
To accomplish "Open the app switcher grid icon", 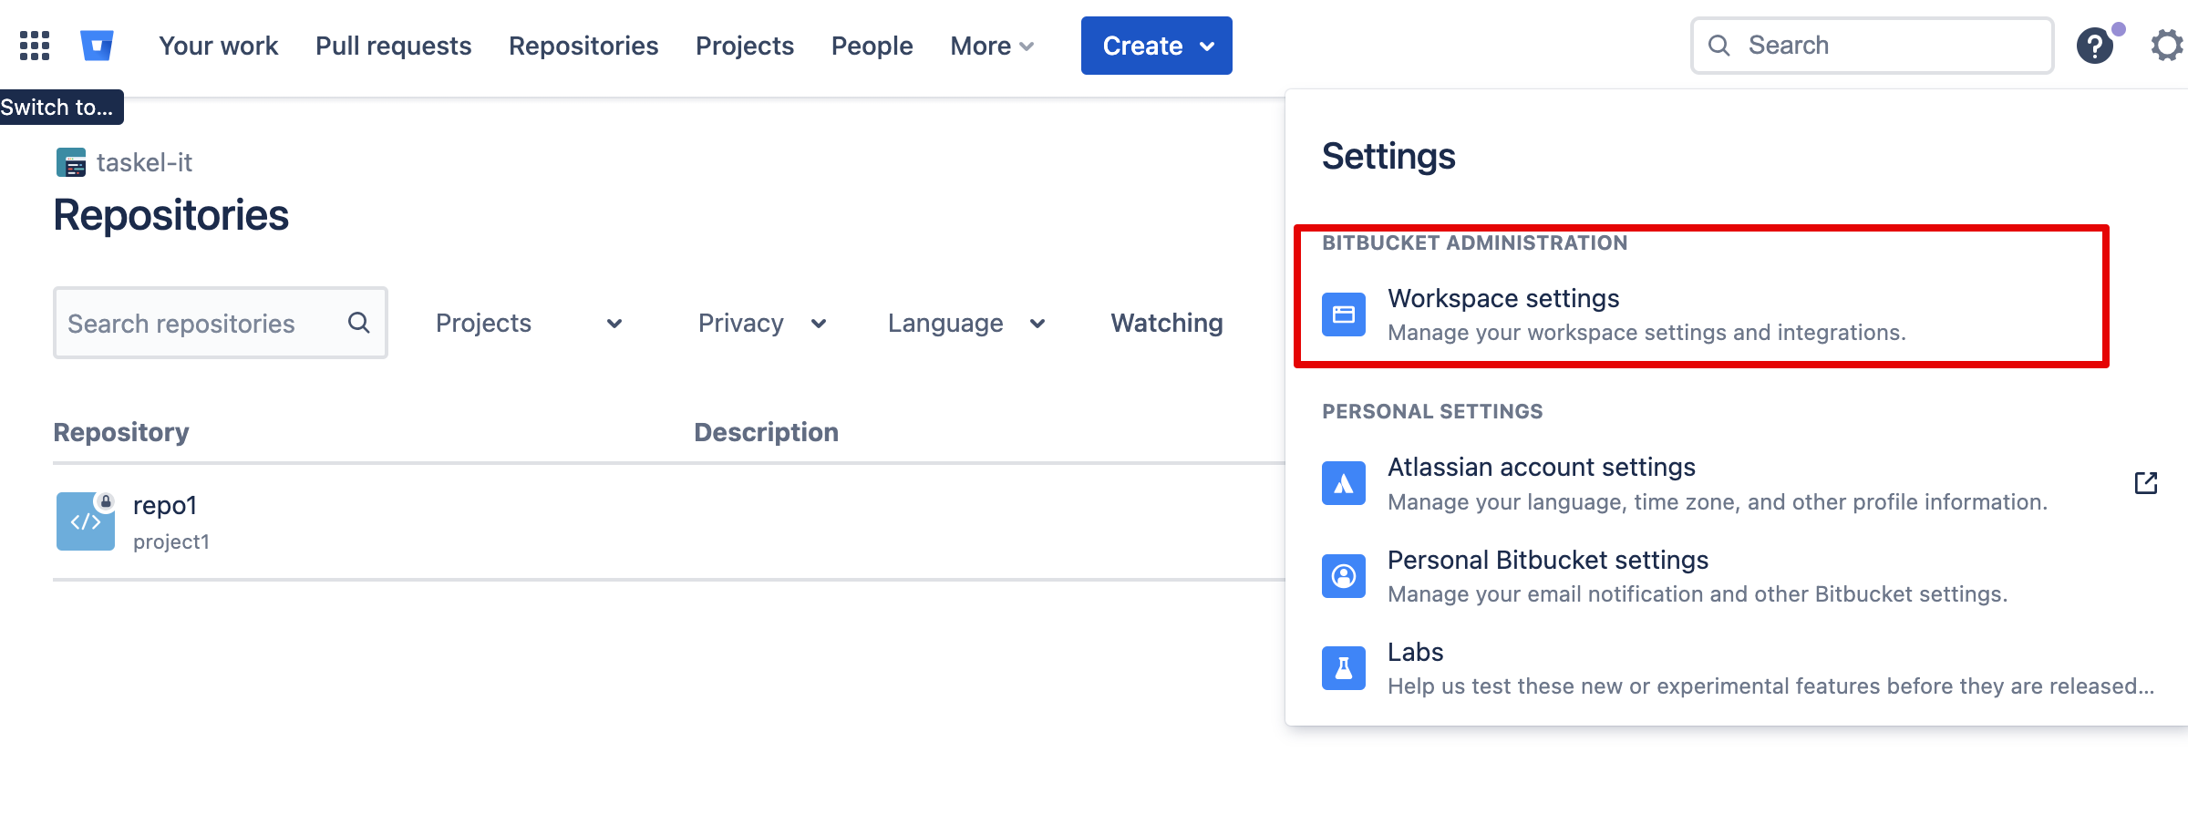I will (x=35, y=46).
